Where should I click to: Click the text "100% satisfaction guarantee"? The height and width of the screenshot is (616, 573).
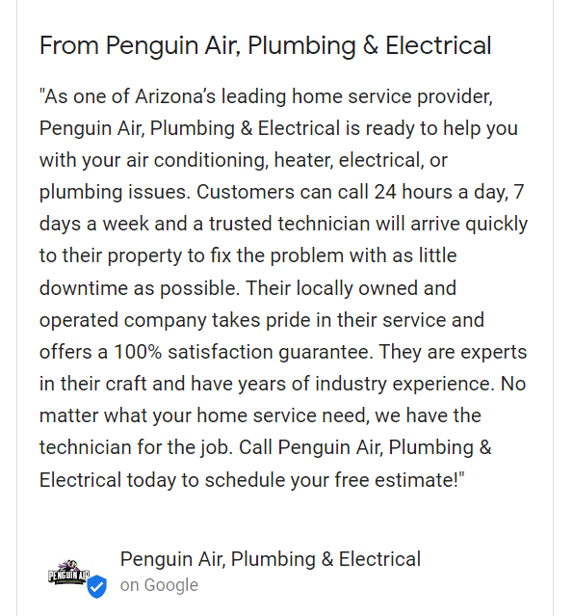[243, 352]
